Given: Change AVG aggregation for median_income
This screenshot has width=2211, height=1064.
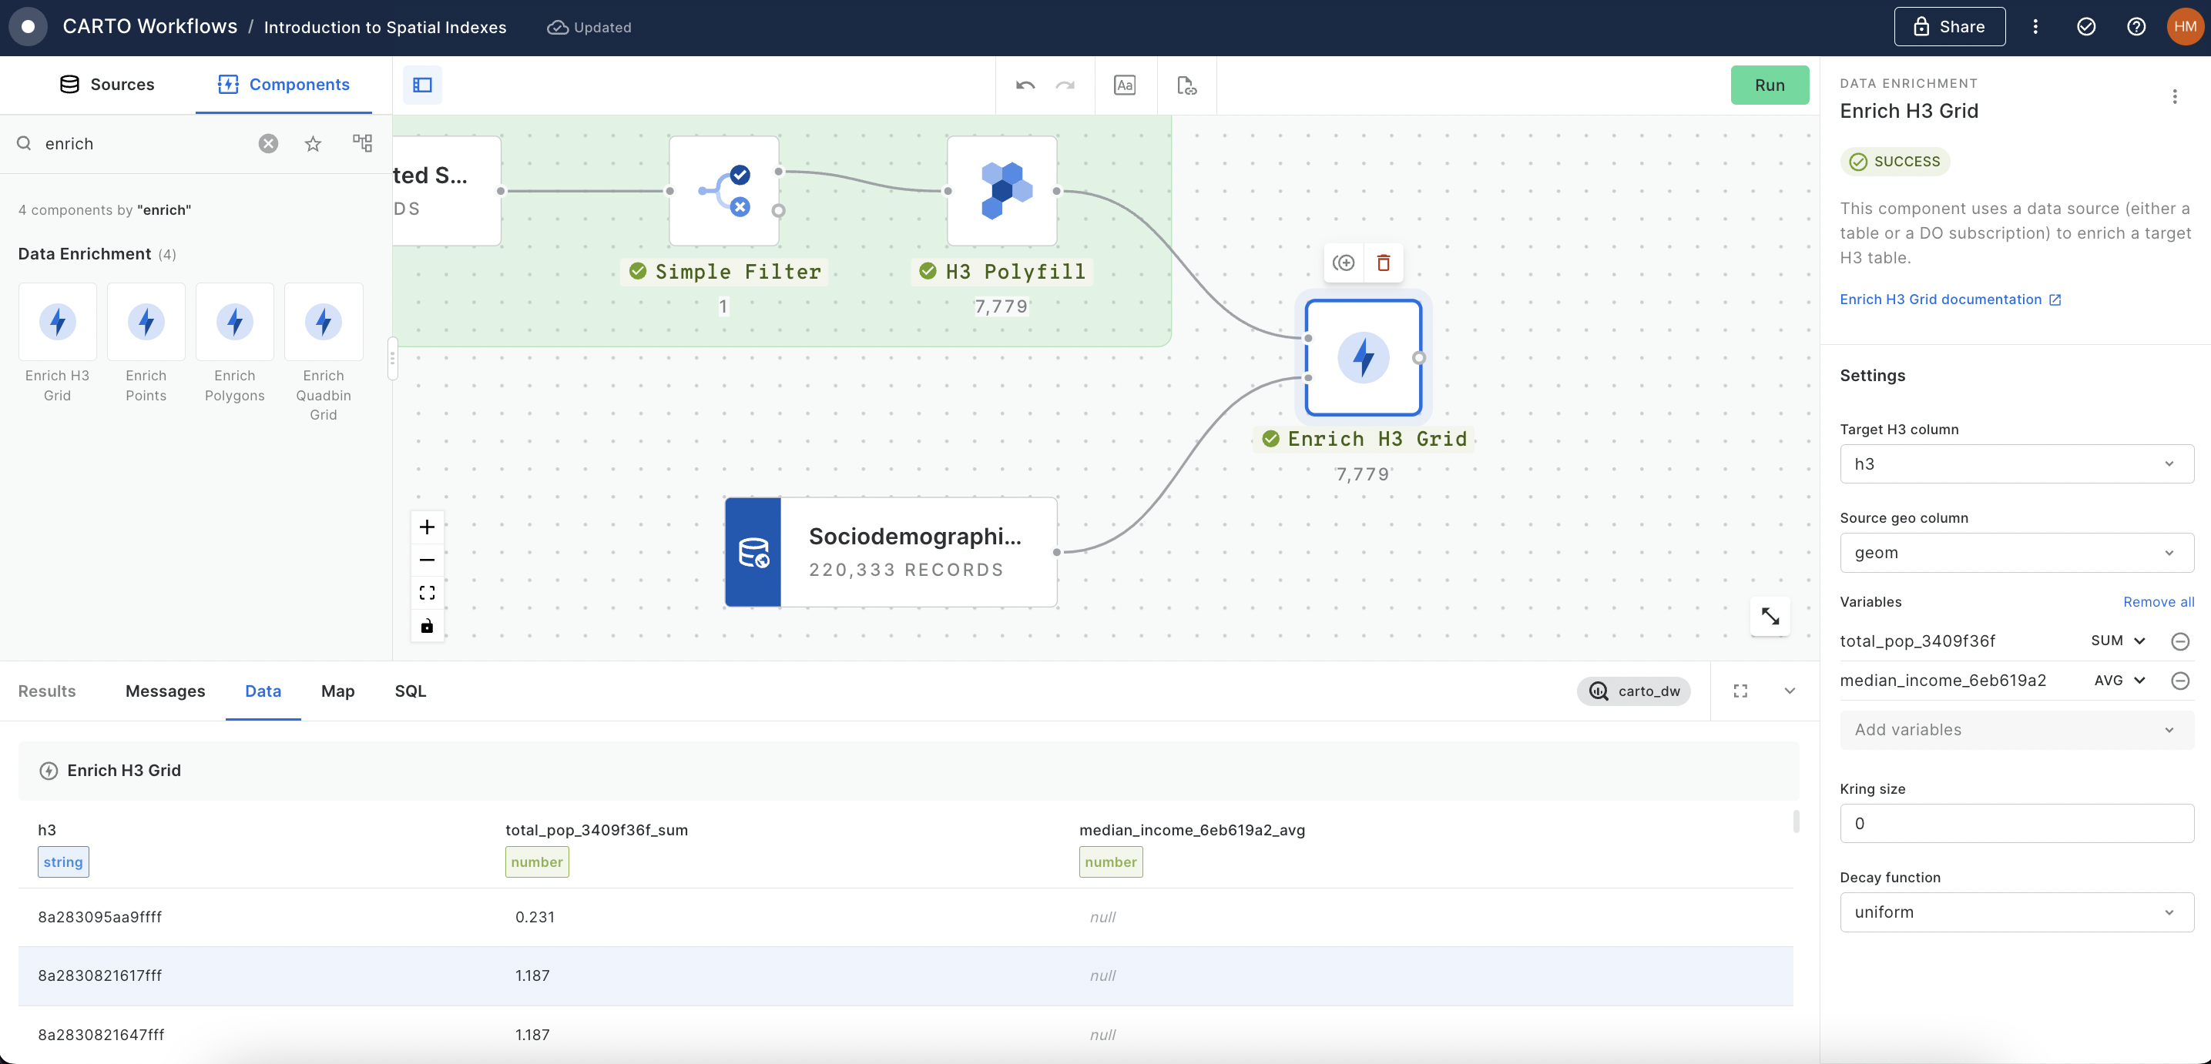Looking at the screenshot, I should (x=2119, y=681).
